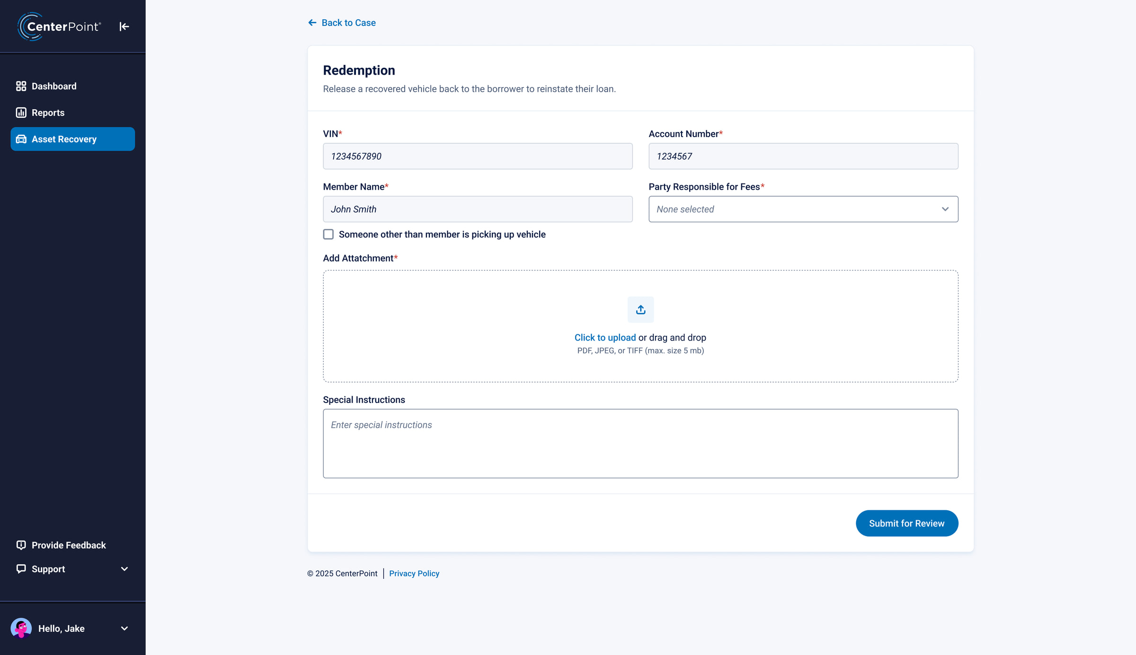Click the Provide Feedback icon
1136x655 pixels.
(21, 545)
